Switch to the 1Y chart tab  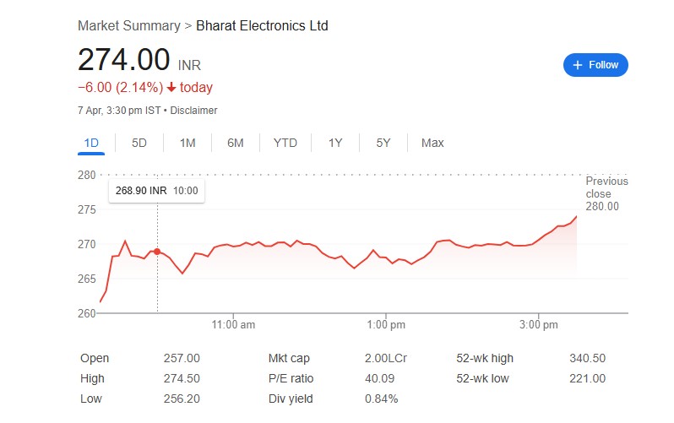pyautogui.click(x=335, y=143)
